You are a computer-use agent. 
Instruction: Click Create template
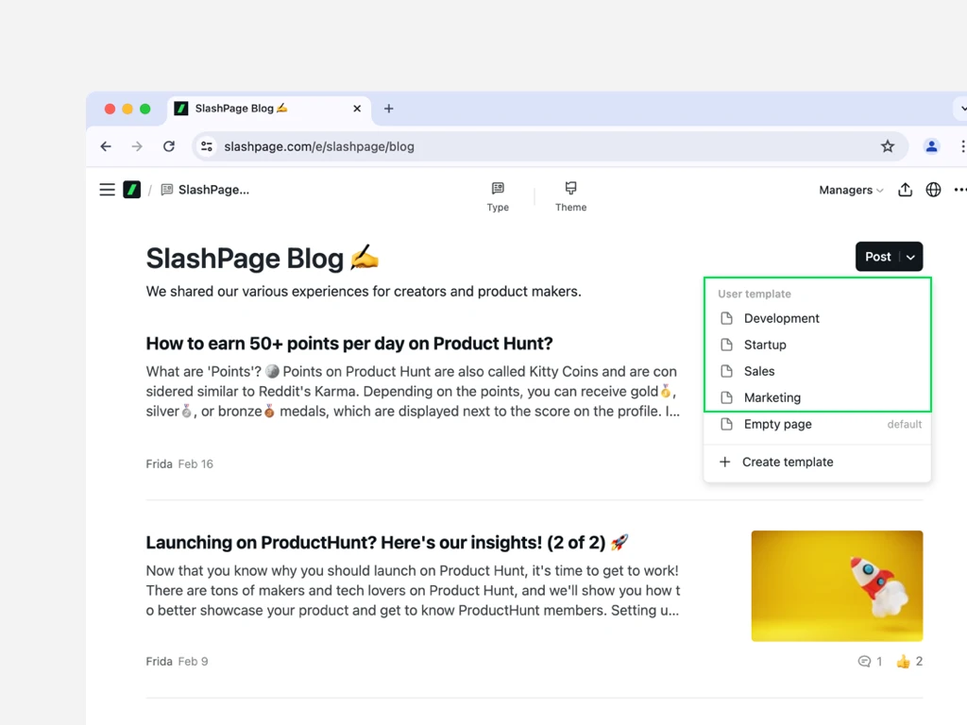tap(817, 462)
